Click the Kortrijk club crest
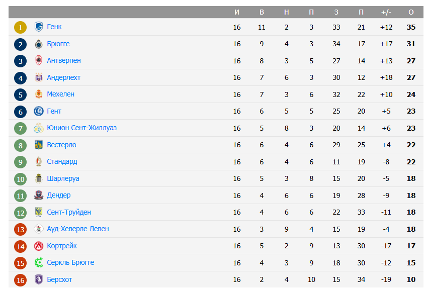Image resolution: width=427 pixels, height=291 pixels. [39, 246]
